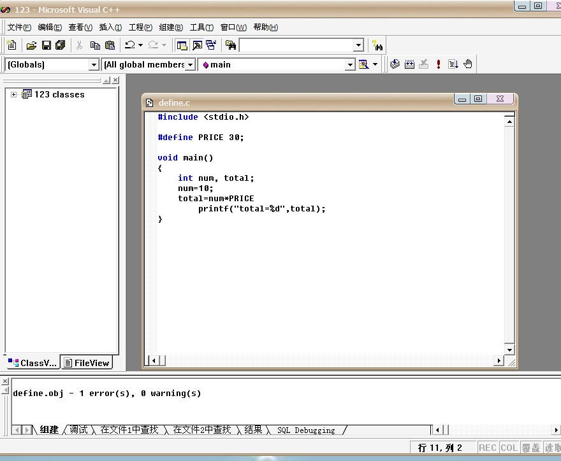This screenshot has width=561, height=461.
Task: Save the file with floppy icon
Action: (47, 45)
